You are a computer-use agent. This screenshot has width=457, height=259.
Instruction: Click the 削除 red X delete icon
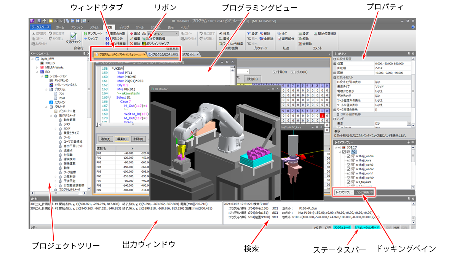pyautogui.click(x=131, y=43)
